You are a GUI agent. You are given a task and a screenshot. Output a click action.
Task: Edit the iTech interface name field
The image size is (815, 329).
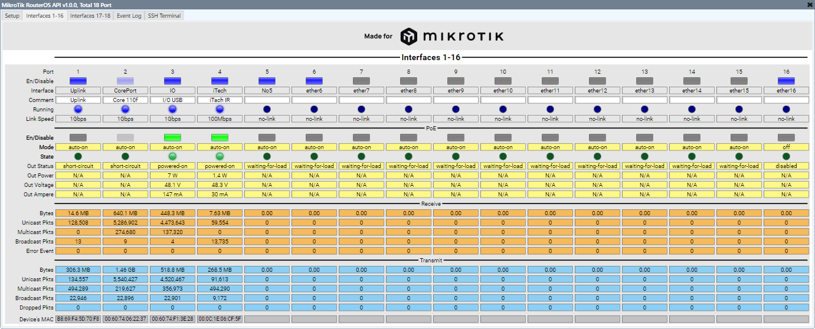(x=220, y=91)
